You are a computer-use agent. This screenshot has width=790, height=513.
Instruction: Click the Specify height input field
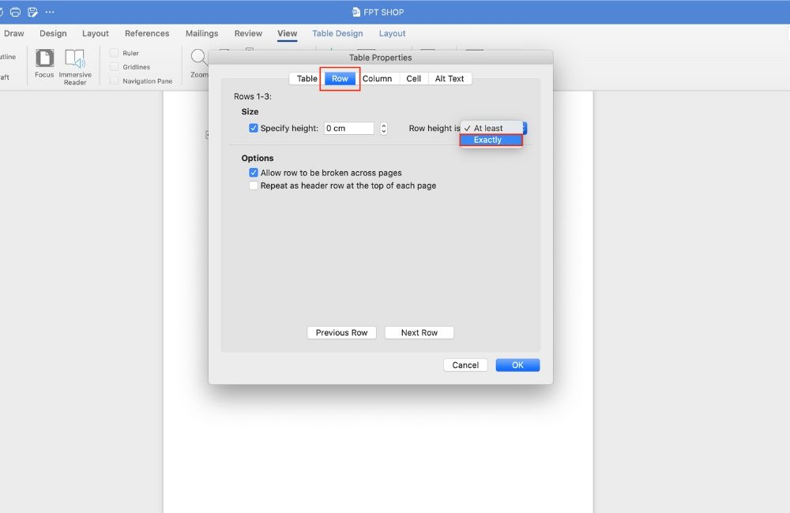[x=348, y=129]
